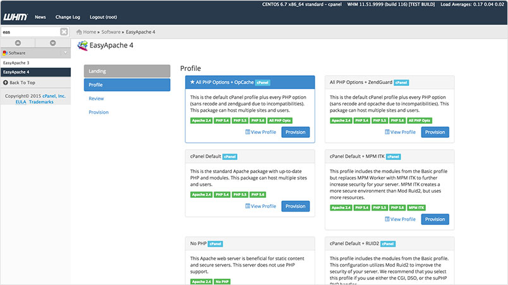Click 'PHP 5.6' tag on cPanel Default card

[258, 195]
